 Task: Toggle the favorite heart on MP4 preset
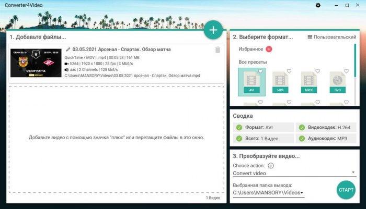click(x=289, y=71)
